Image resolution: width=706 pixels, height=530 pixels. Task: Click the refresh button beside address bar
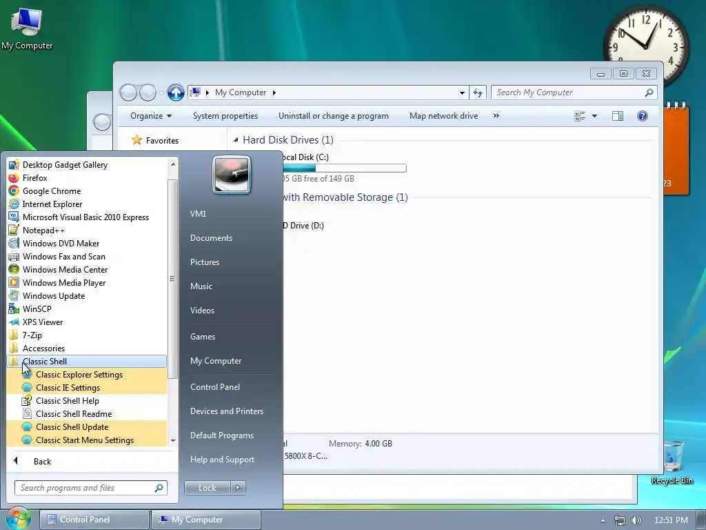click(478, 92)
